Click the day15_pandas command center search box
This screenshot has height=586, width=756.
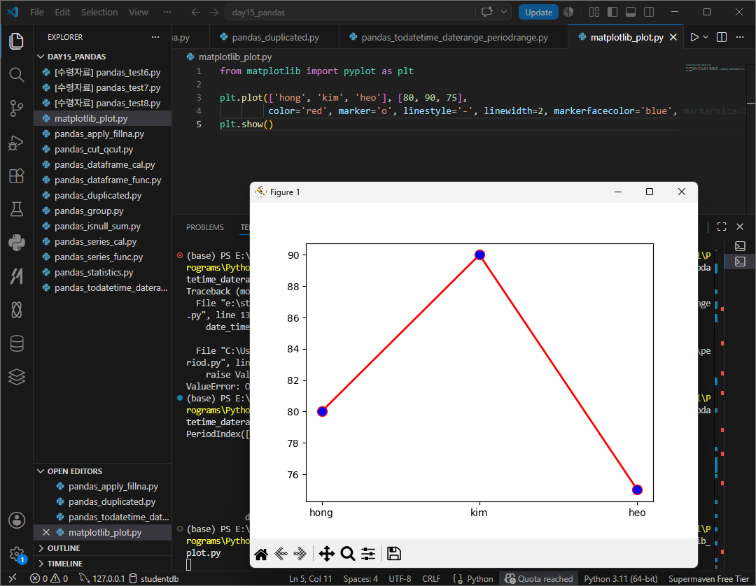(x=351, y=12)
